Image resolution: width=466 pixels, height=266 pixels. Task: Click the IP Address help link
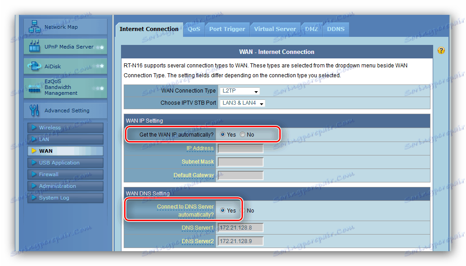pos(200,148)
